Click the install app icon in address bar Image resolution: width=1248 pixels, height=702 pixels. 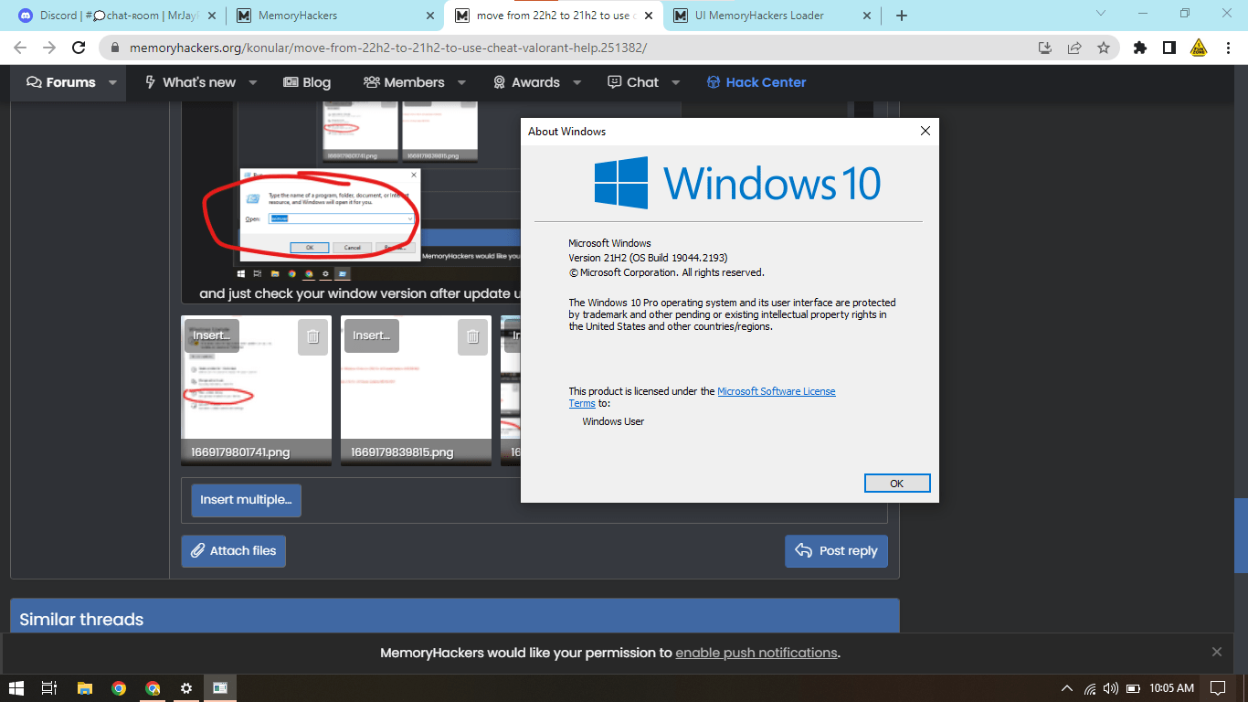pos(1046,48)
